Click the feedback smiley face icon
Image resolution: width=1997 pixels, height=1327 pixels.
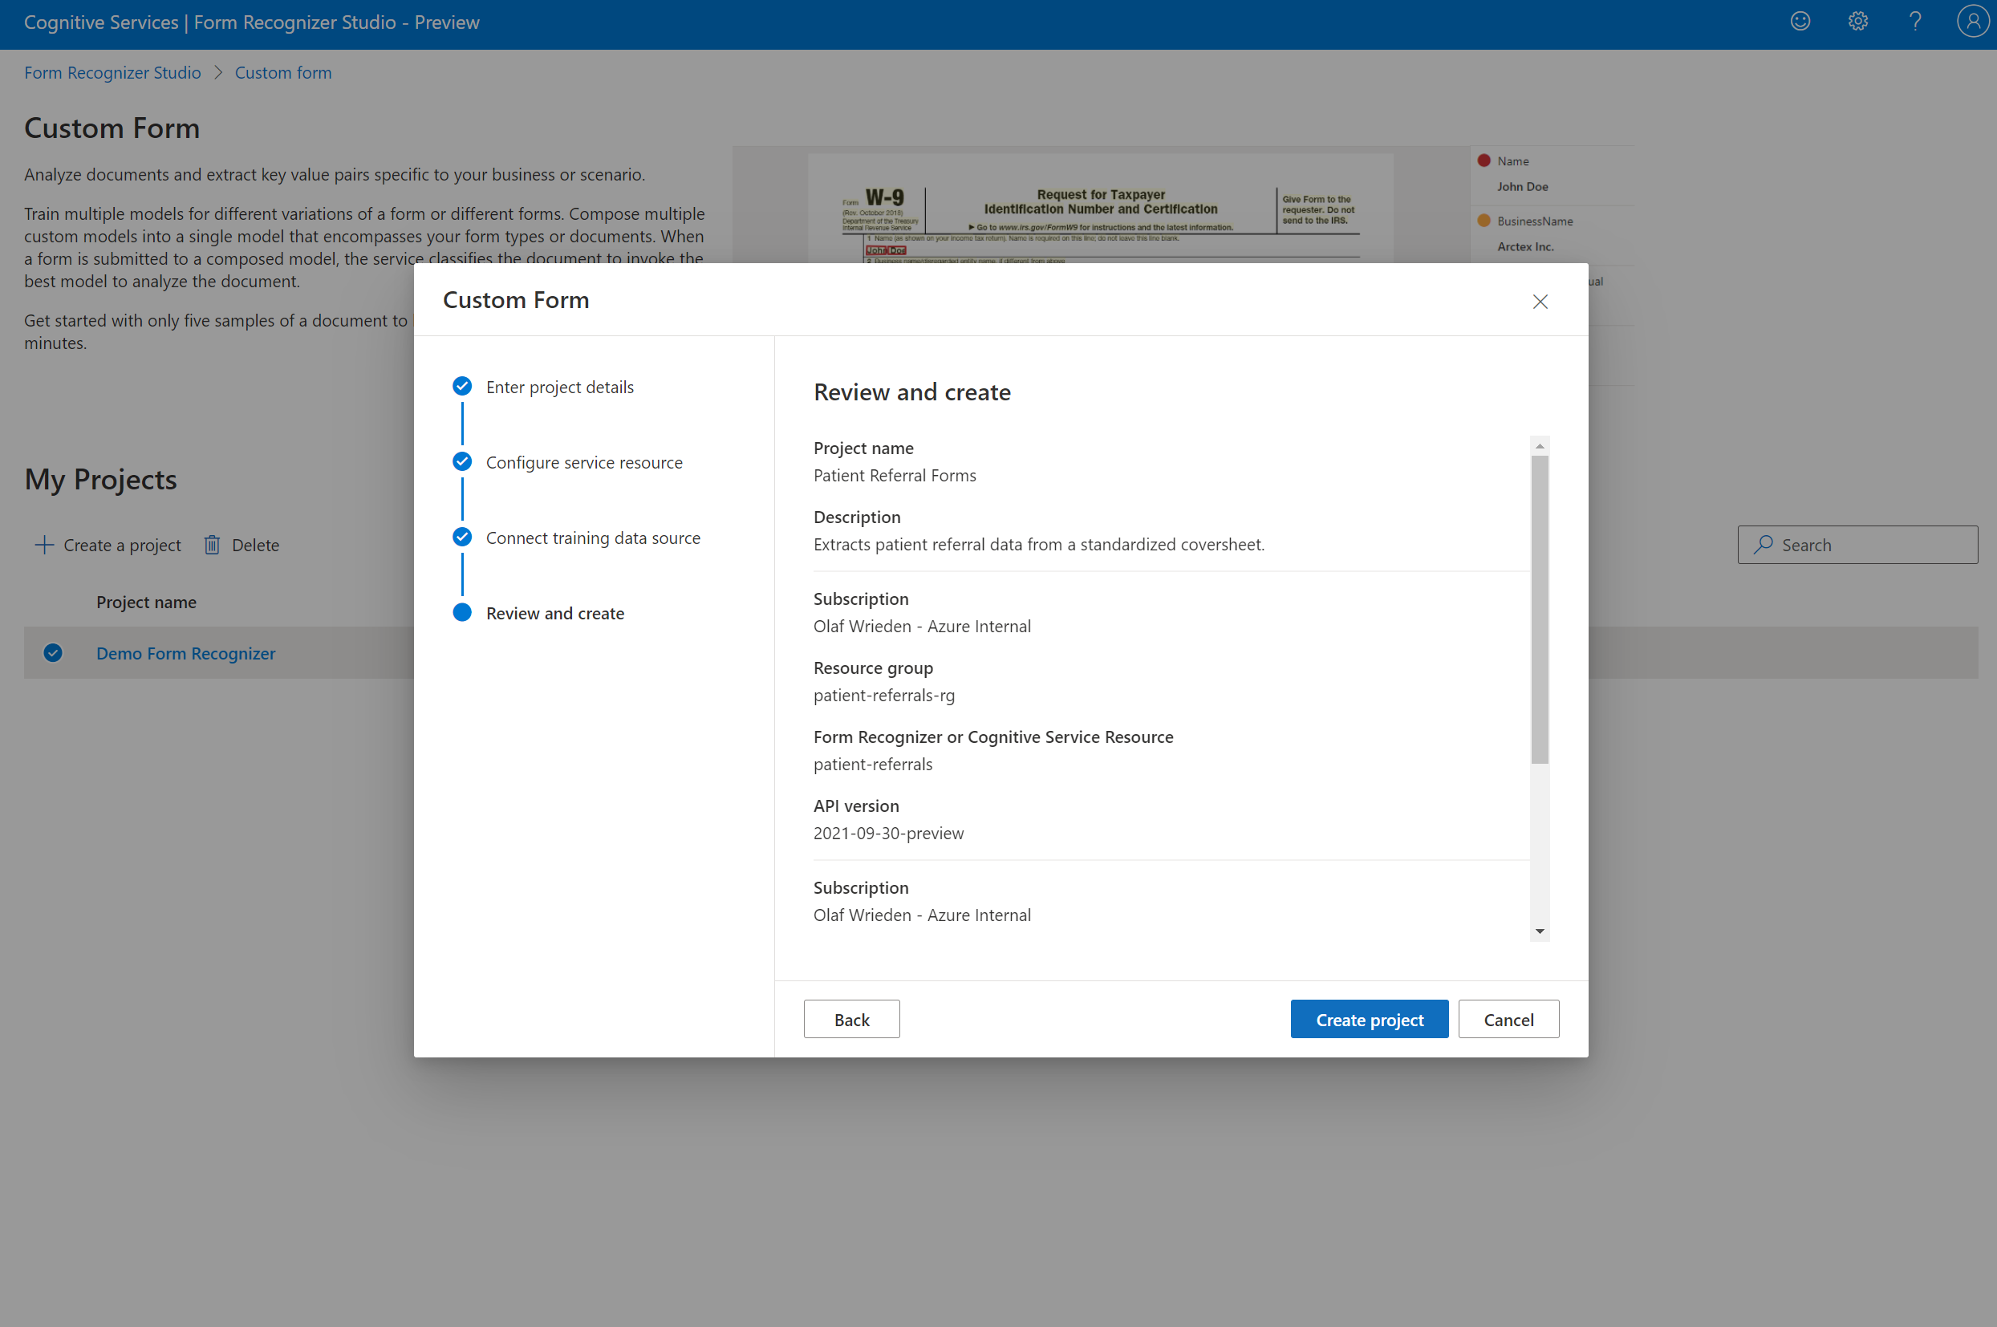click(1800, 22)
